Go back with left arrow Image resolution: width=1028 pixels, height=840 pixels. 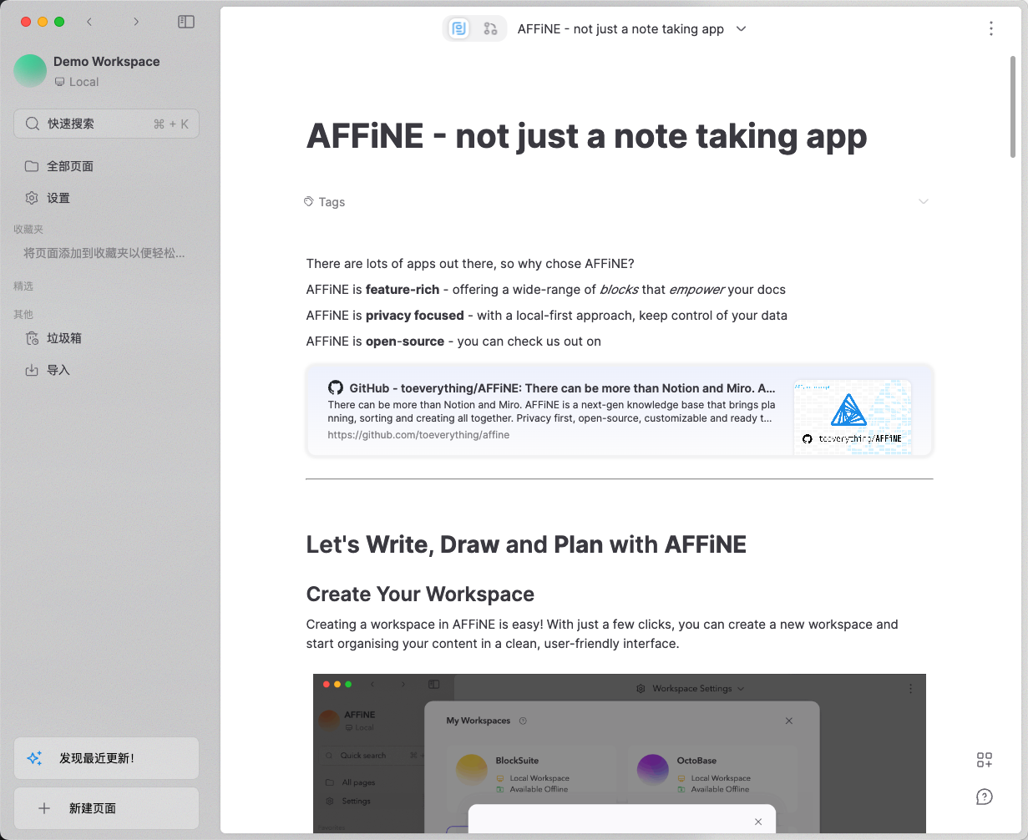pos(89,22)
